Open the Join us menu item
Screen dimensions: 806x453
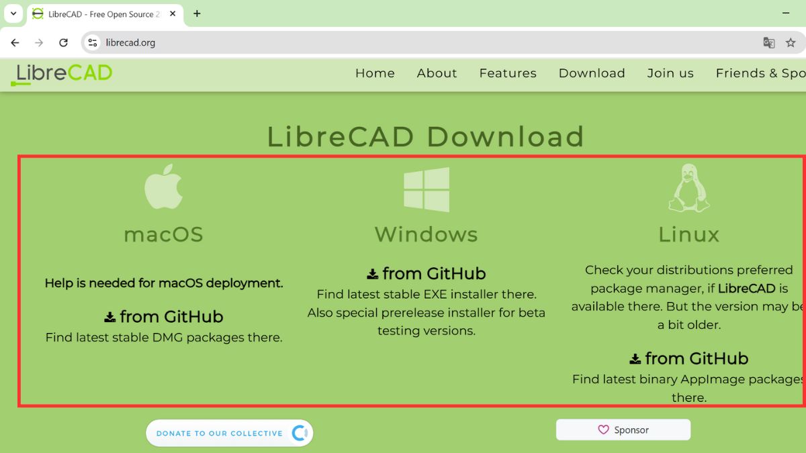pos(670,73)
